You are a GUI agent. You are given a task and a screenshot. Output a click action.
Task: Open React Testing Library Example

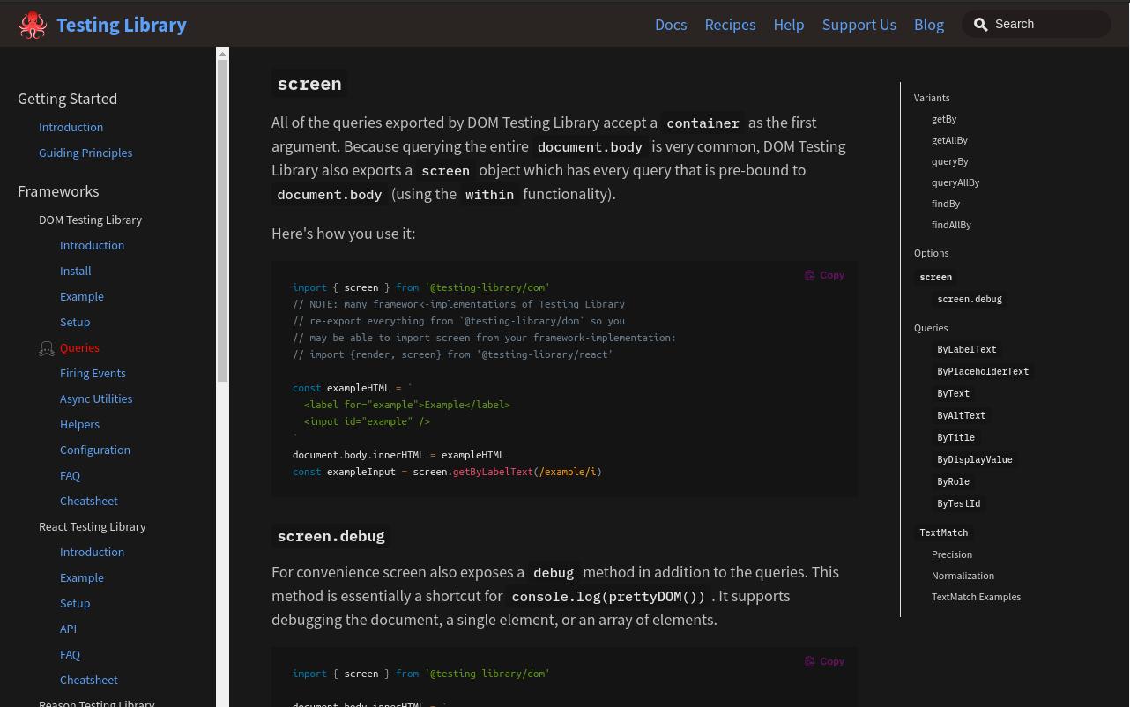pyautogui.click(x=82, y=577)
